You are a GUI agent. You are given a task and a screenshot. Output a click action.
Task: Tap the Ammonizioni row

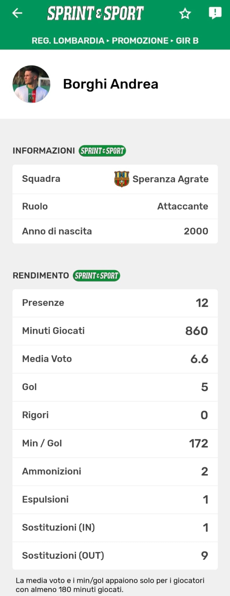(115, 472)
